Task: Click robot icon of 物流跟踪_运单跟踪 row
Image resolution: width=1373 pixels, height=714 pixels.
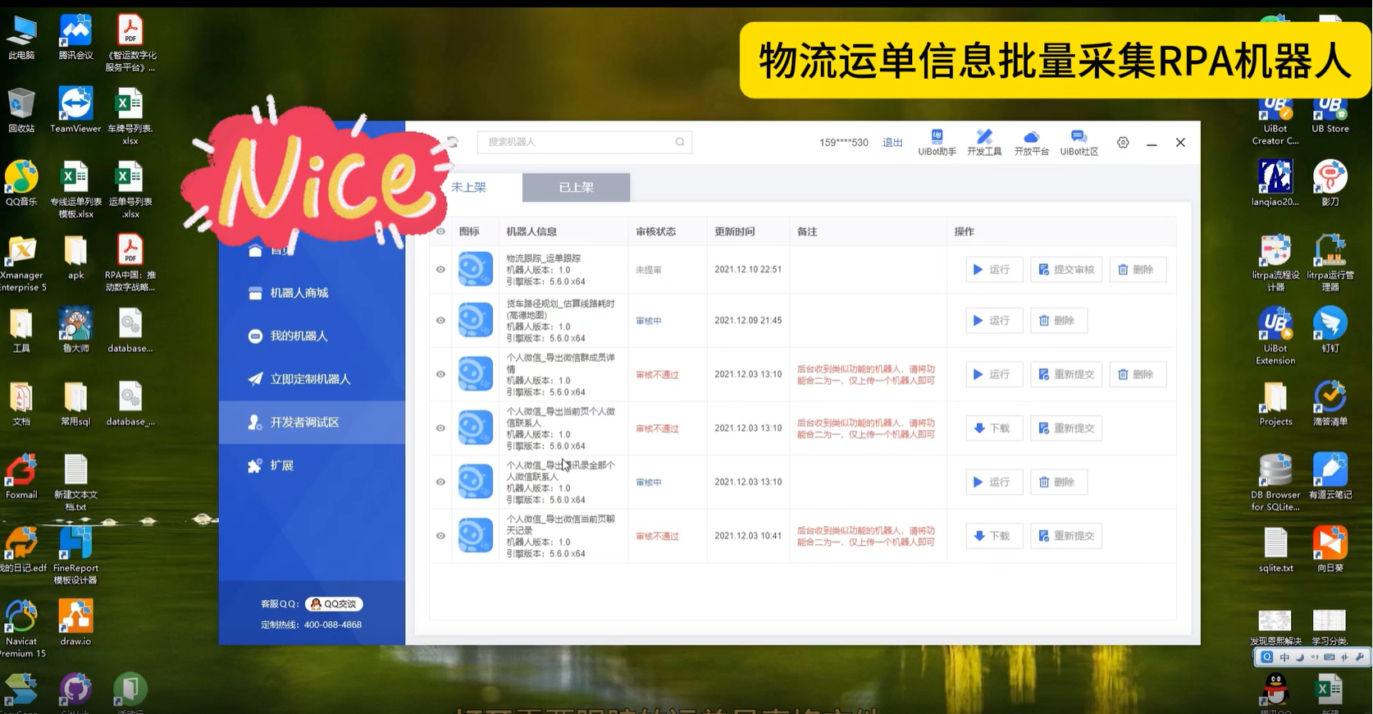Action: point(475,269)
